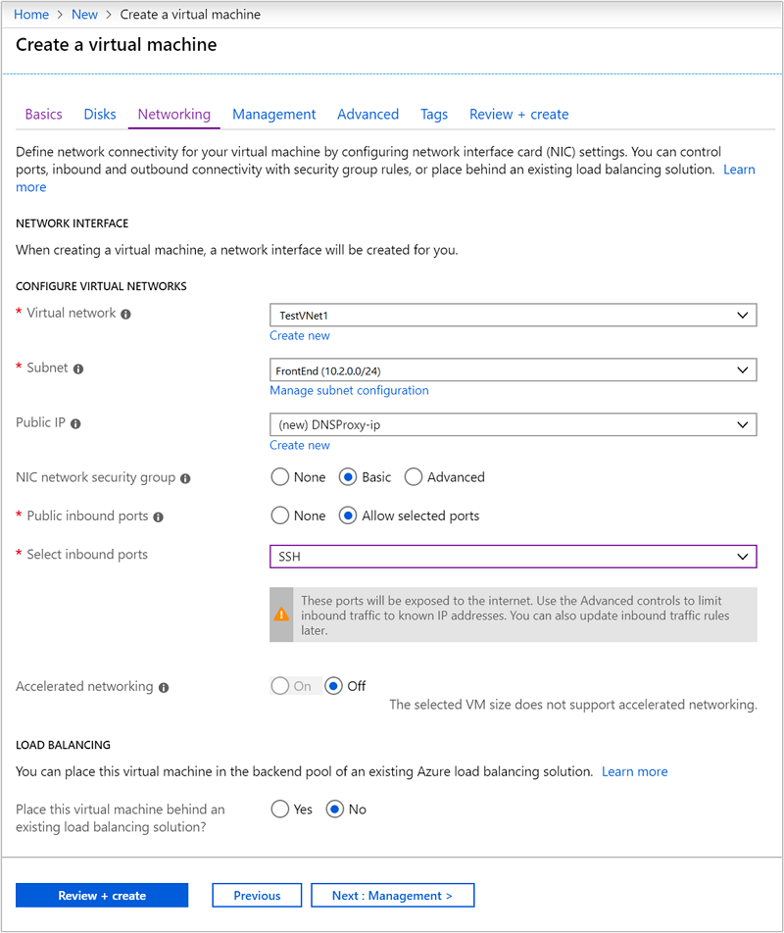
Task: Open the Management tab
Action: tap(273, 114)
